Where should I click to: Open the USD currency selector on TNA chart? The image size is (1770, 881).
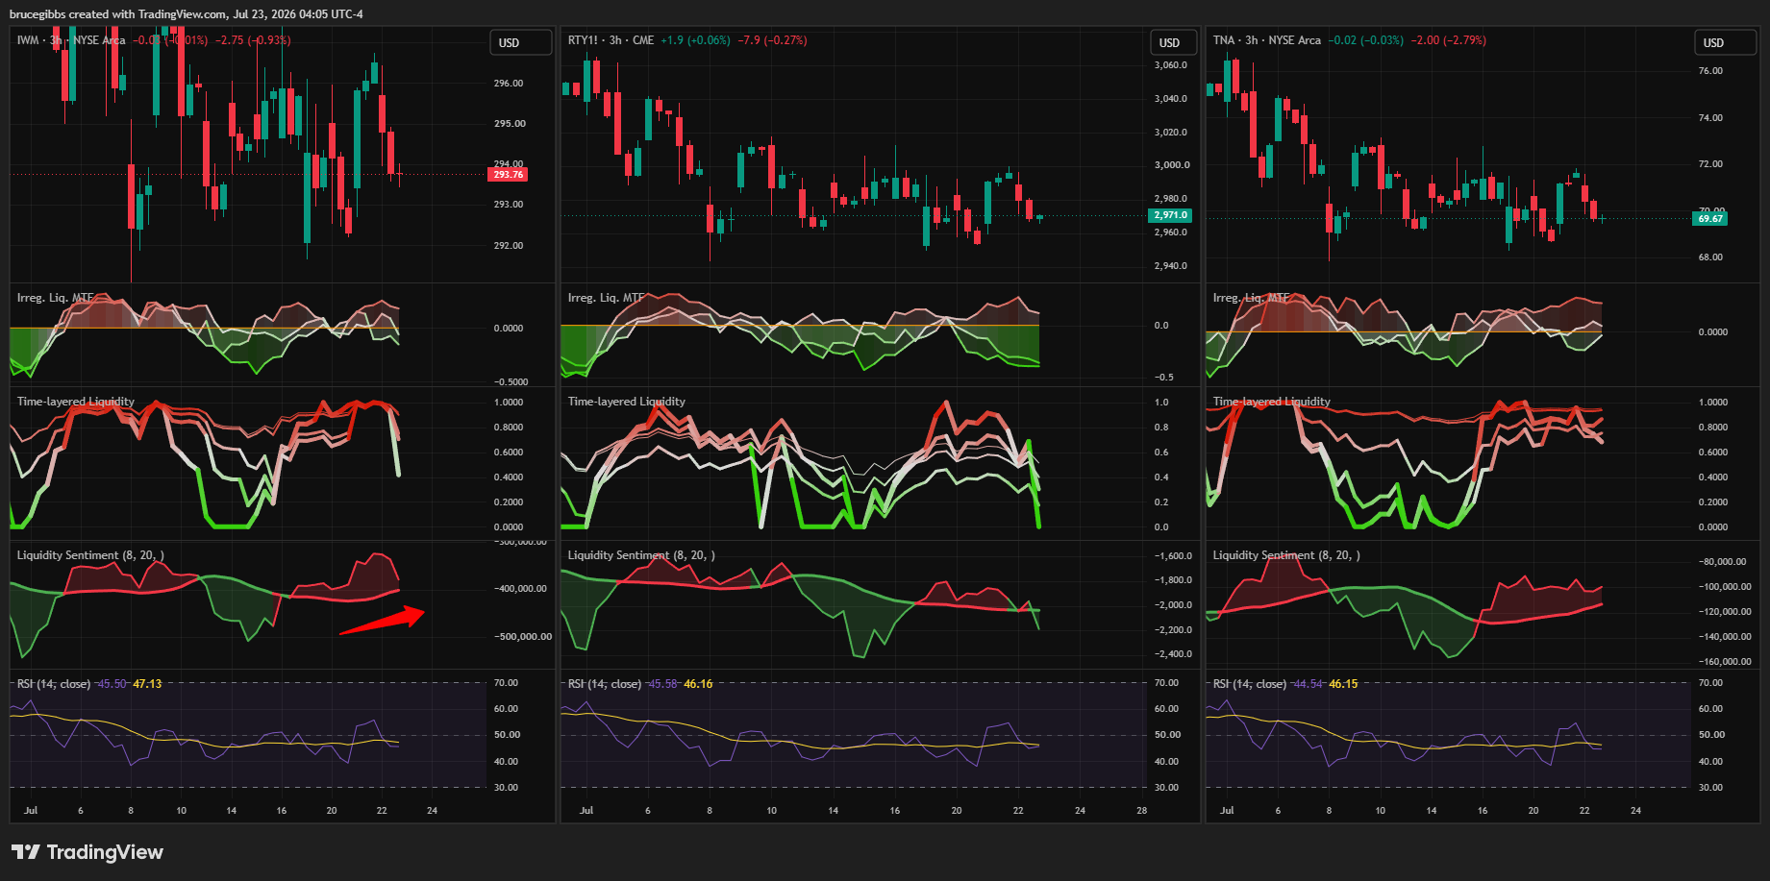(1725, 42)
